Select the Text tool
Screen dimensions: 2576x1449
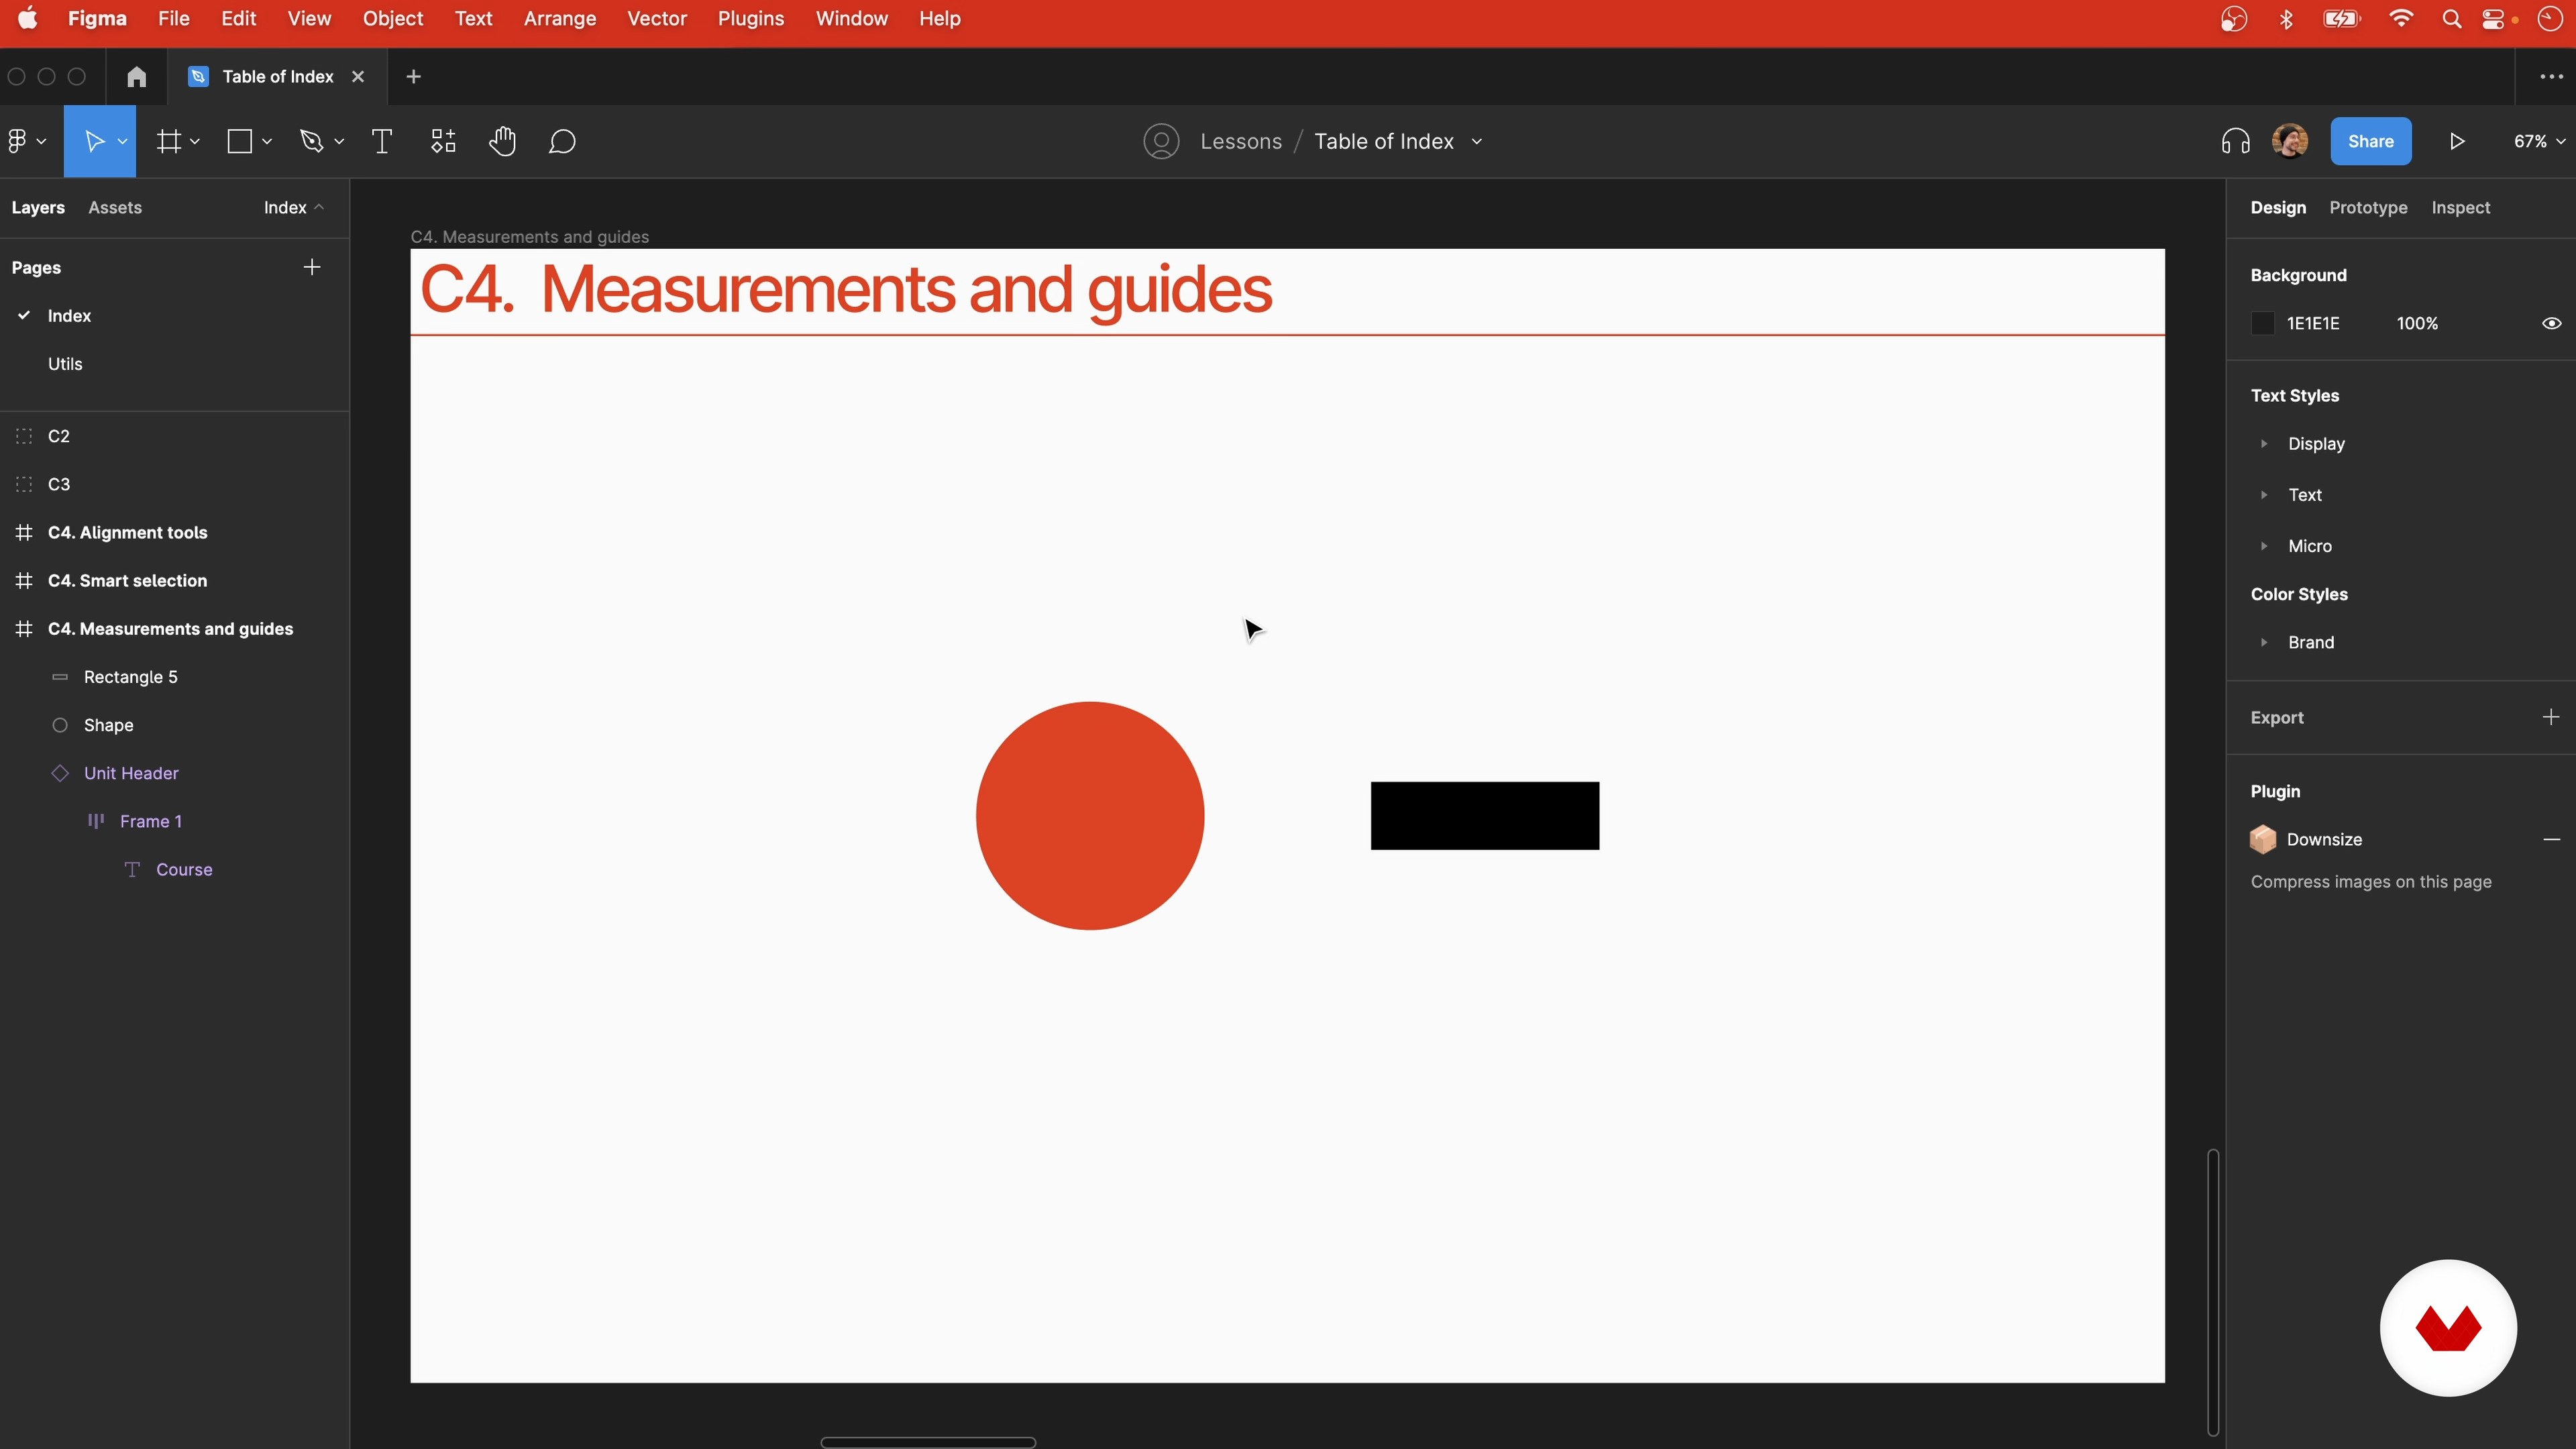click(x=382, y=141)
